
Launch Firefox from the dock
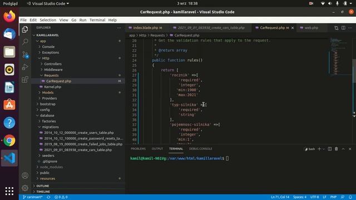coord(9,17)
